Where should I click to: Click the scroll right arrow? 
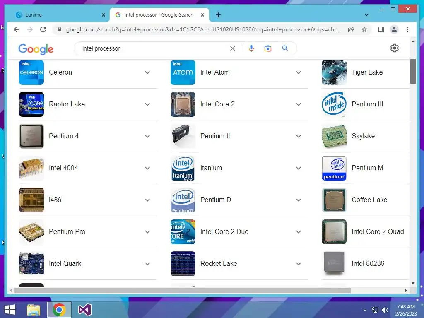(x=406, y=290)
